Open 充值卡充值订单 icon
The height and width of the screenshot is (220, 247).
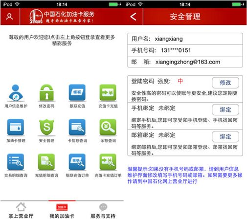108,162
